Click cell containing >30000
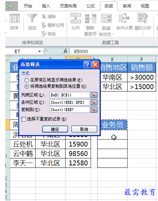This screenshot has height=201, width=158. click(142, 77)
